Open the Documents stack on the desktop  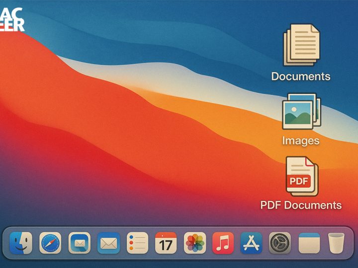[x=302, y=45]
